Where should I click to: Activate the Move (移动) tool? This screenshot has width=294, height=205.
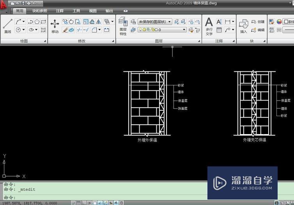pyautogui.click(x=55, y=26)
